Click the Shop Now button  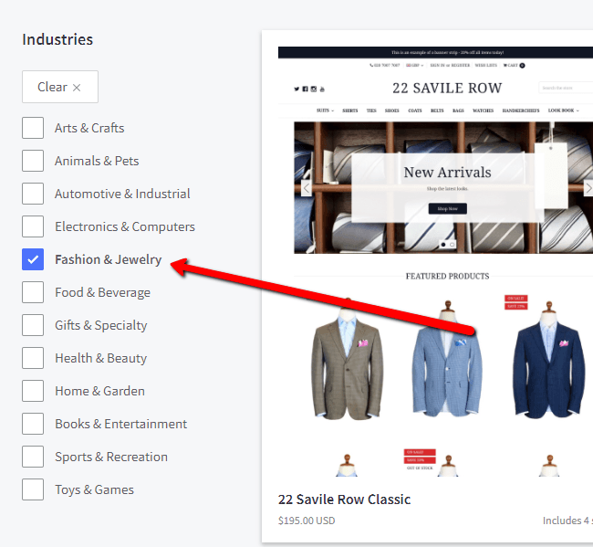(447, 209)
